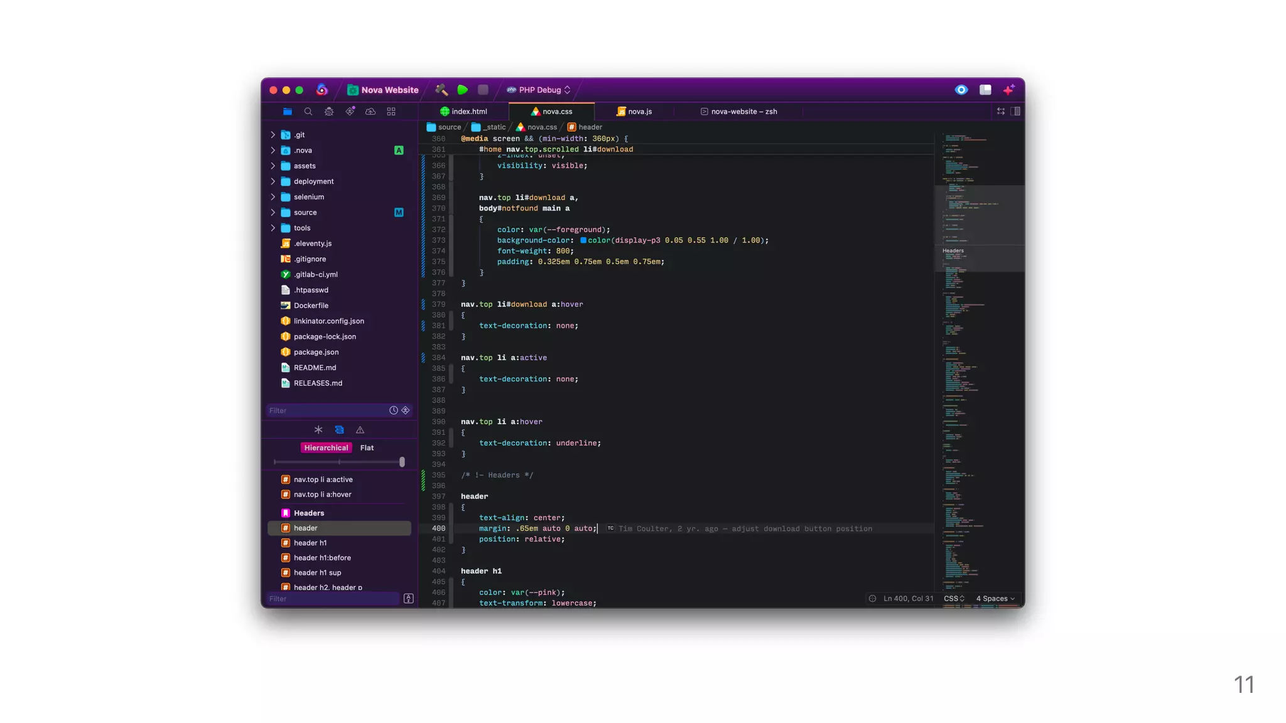
Task: Open the Debug bug sidebar icon
Action: (329, 112)
